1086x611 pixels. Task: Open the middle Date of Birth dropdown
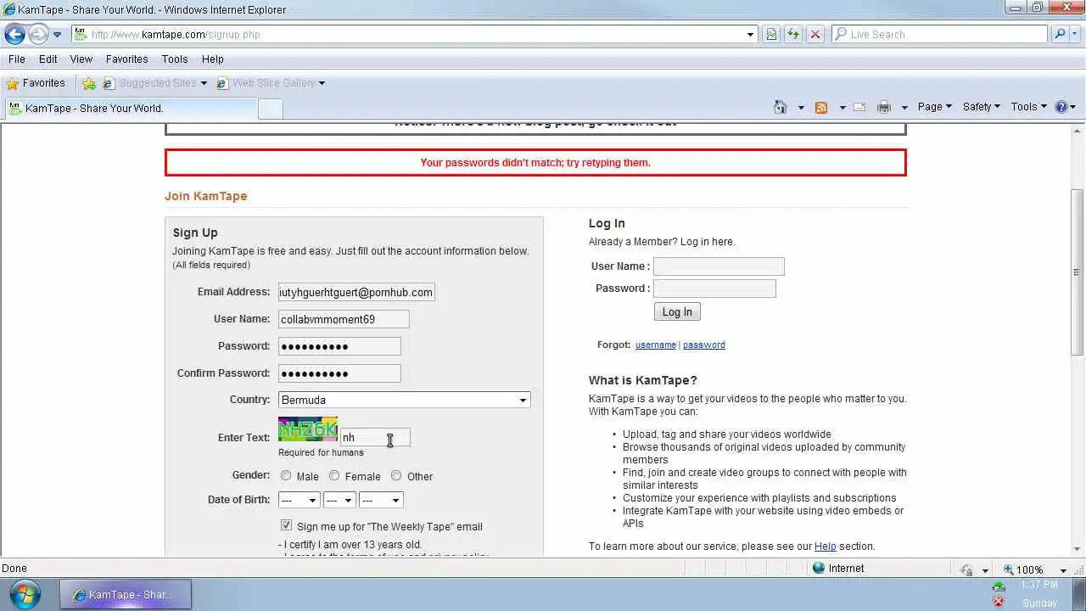[x=339, y=500]
